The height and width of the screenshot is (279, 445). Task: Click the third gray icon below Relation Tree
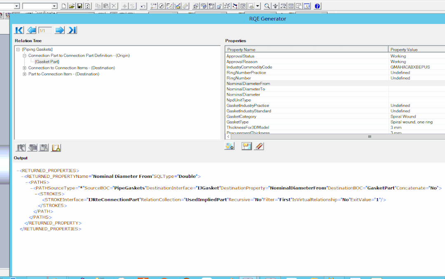pos(44,148)
